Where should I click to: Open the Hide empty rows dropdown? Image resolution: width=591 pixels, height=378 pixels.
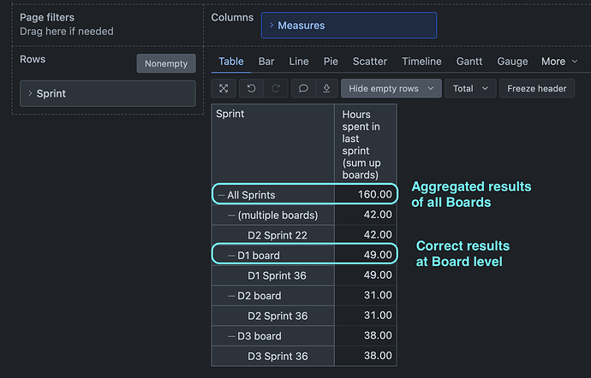coord(391,88)
